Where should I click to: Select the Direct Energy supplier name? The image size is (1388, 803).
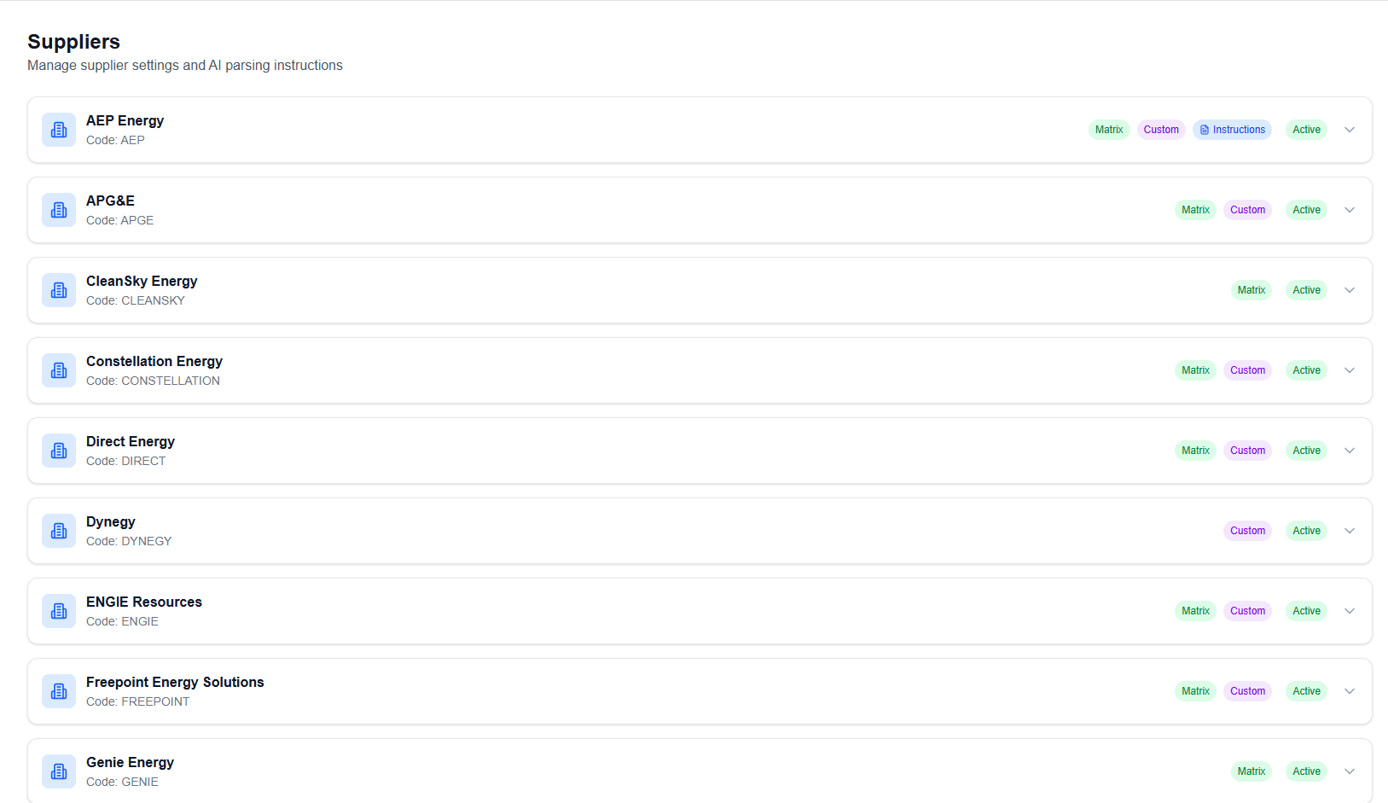(131, 442)
